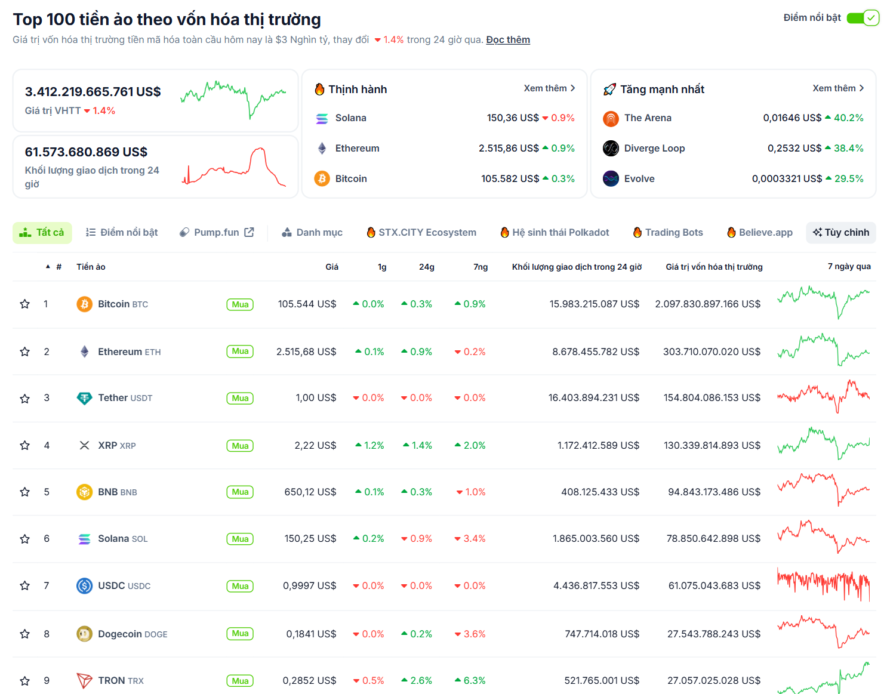Switch to the Điểm nổi bật tab
This screenshot has height=694, width=890.
(x=122, y=233)
